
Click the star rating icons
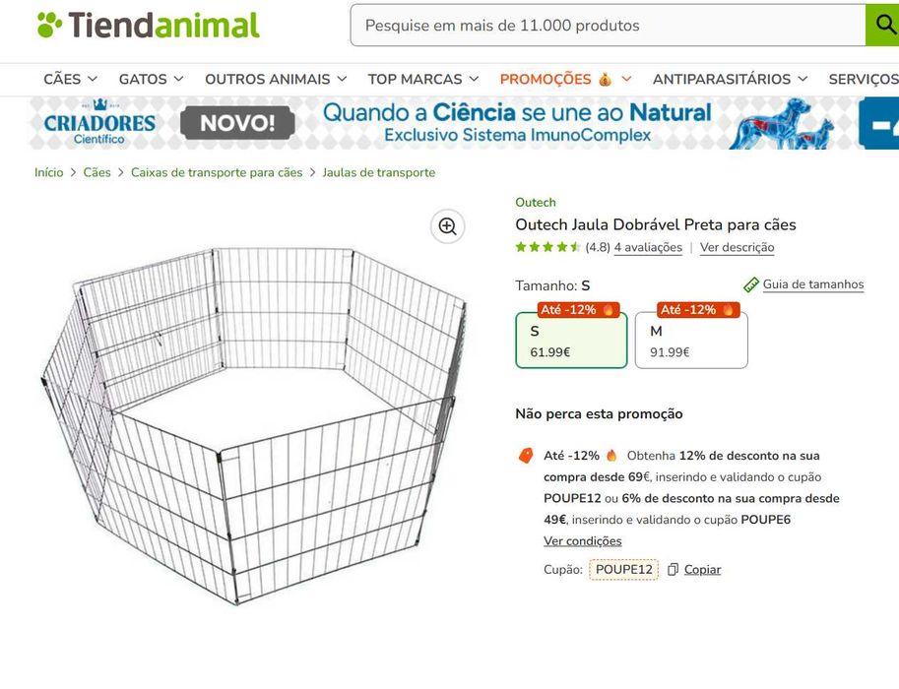click(x=547, y=247)
